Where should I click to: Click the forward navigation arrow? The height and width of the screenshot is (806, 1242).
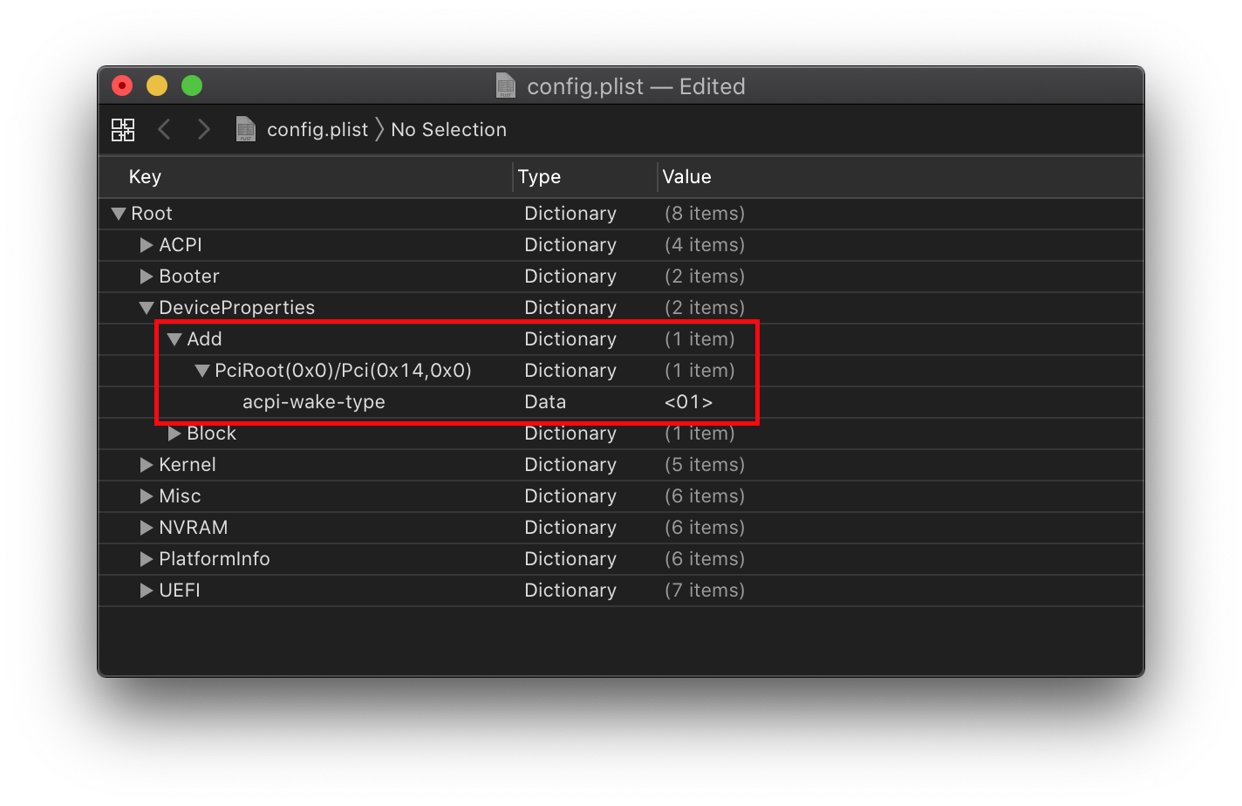point(204,130)
